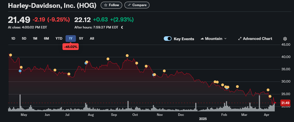Screen dimensions: 294x122
Task: Click the event marker above April label
Action: tap(268, 90)
